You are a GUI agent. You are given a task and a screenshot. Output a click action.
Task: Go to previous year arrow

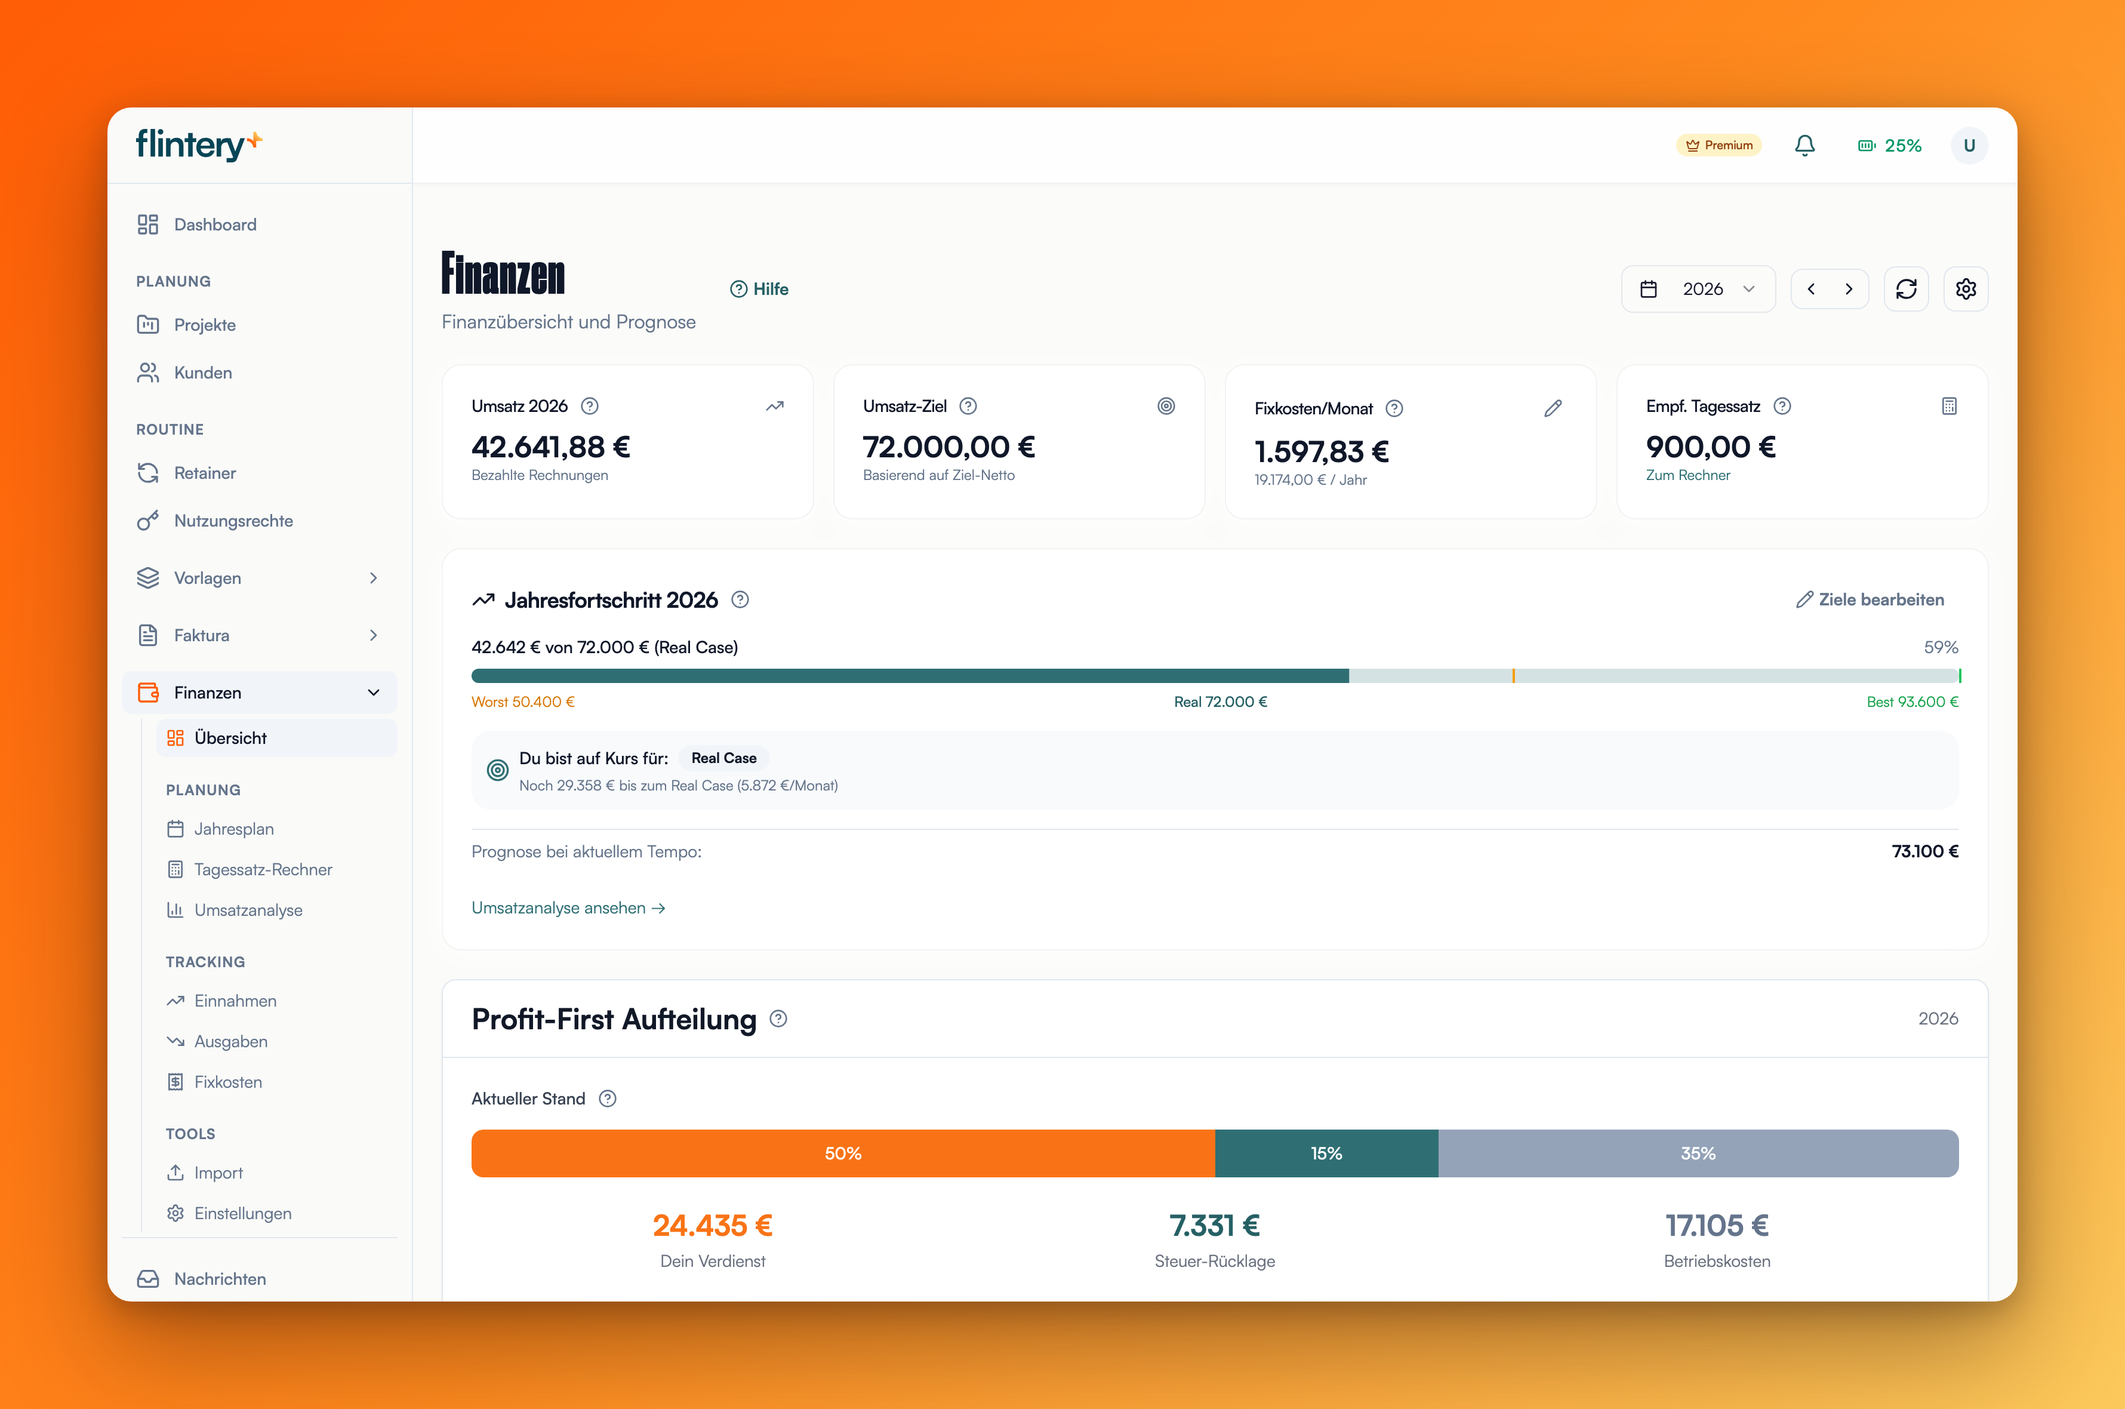(x=1810, y=288)
